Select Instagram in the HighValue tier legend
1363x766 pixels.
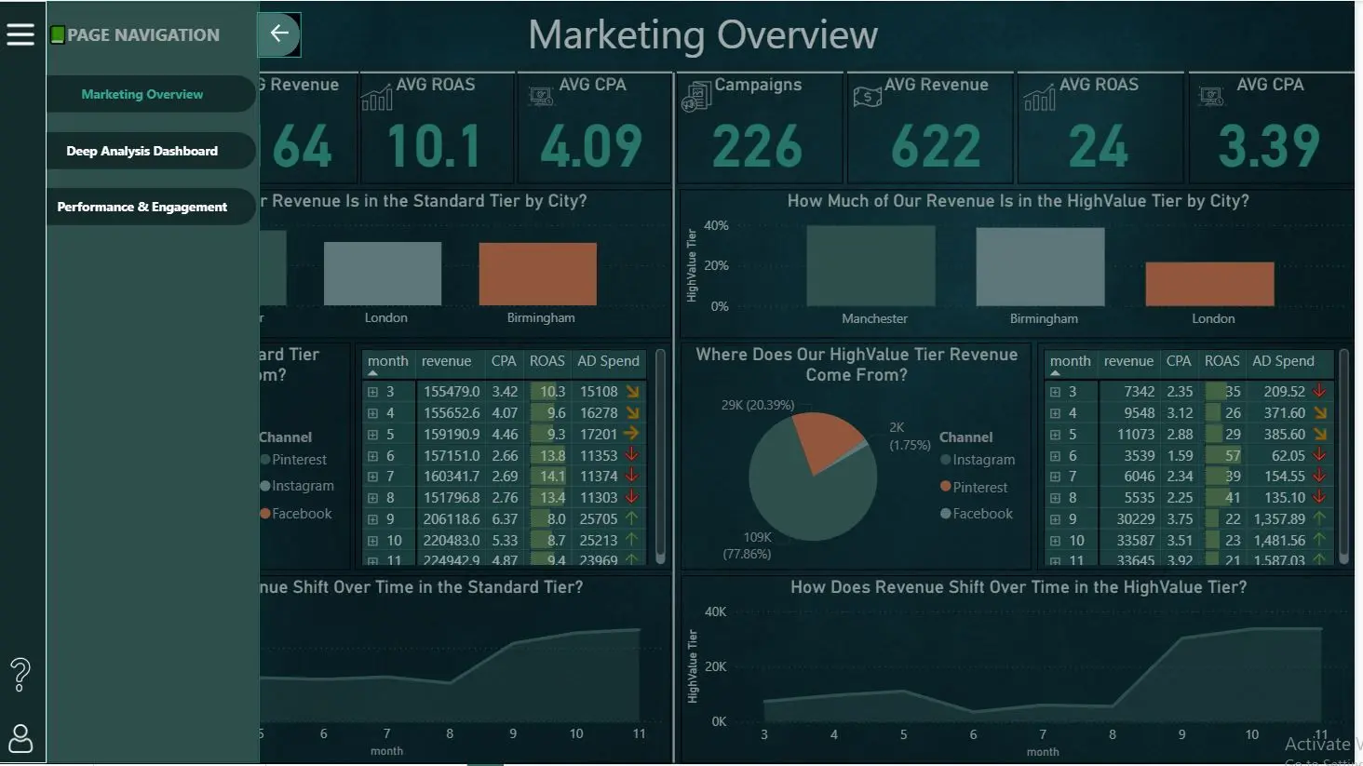click(x=978, y=460)
